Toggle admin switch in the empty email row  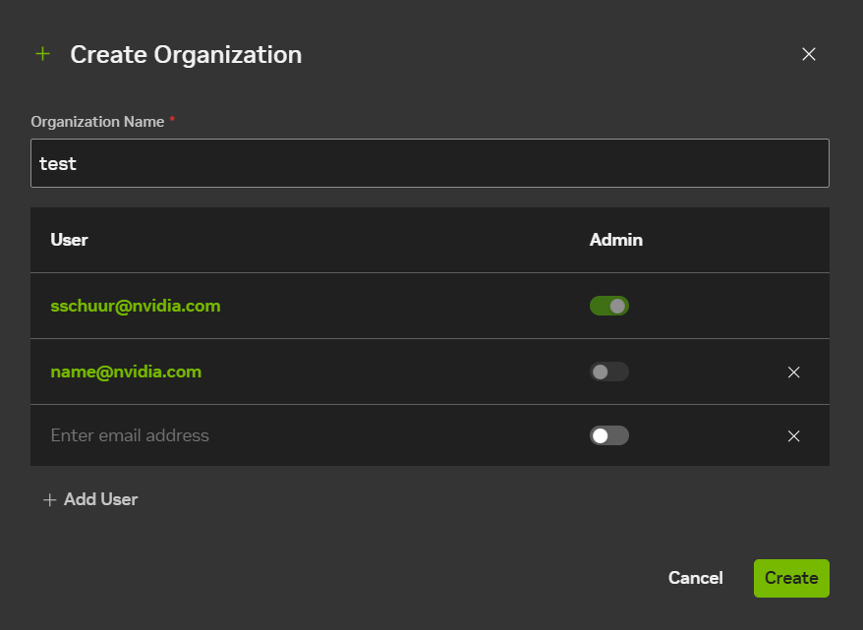[x=609, y=435]
